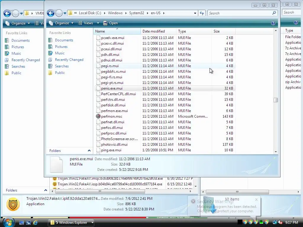
Task: Click front window vertical scrollbar thumb
Action: [275, 100]
